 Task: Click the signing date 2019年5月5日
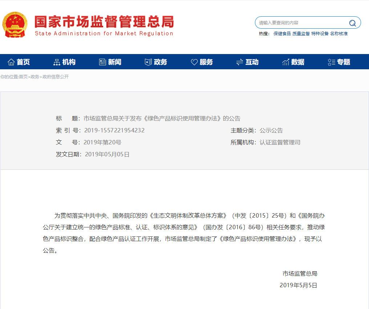pyautogui.click(x=299, y=285)
